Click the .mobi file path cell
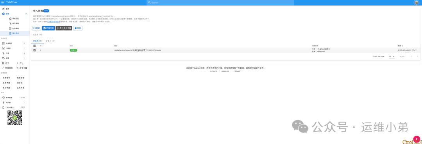The width and height of the screenshot is (422, 144). tap(138, 50)
